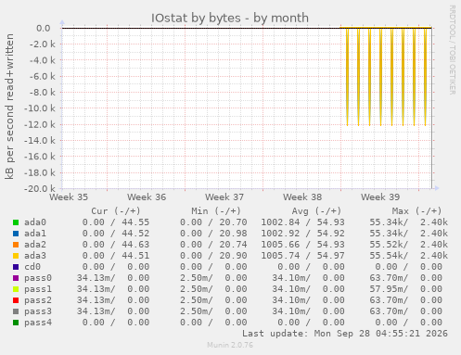Click the 'pass2' legend label
Screen dimensions: 461x355
click(x=38, y=300)
